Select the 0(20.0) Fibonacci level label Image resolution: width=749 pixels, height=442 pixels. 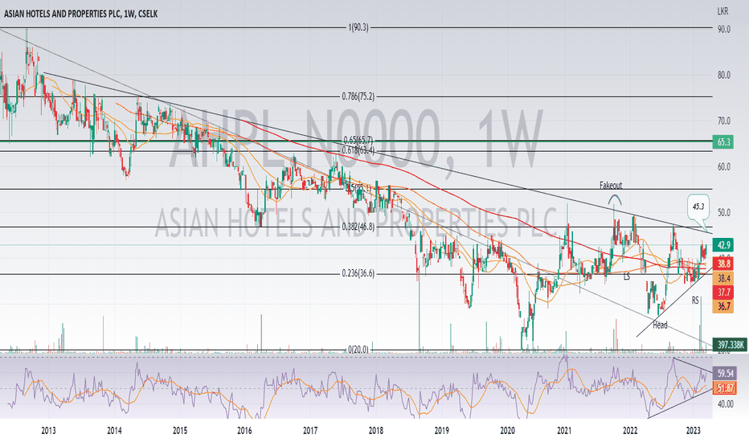coord(358,350)
